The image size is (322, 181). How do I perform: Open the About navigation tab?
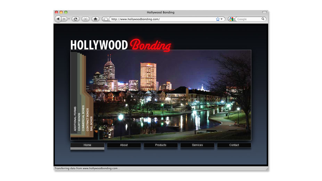pyautogui.click(x=124, y=145)
